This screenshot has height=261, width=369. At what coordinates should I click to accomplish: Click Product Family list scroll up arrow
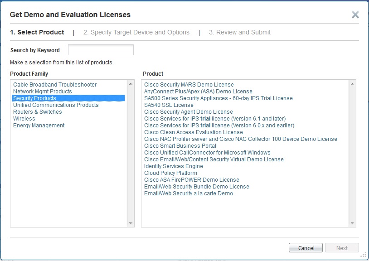(131, 84)
